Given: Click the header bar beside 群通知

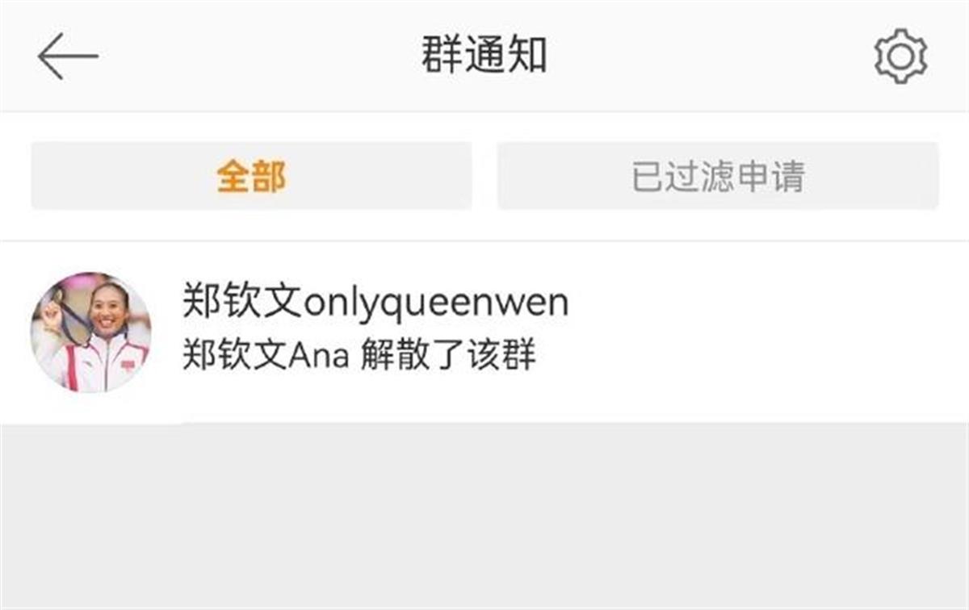Looking at the screenshot, I should [711, 56].
